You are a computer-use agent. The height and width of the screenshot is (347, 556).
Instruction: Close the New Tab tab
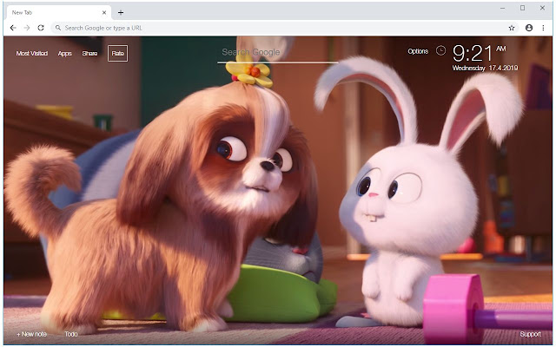coord(104,12)
